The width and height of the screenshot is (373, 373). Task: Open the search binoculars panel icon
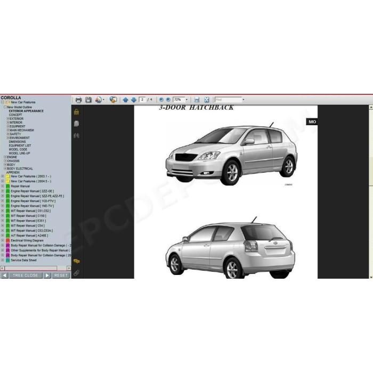[x=76, y=135]
